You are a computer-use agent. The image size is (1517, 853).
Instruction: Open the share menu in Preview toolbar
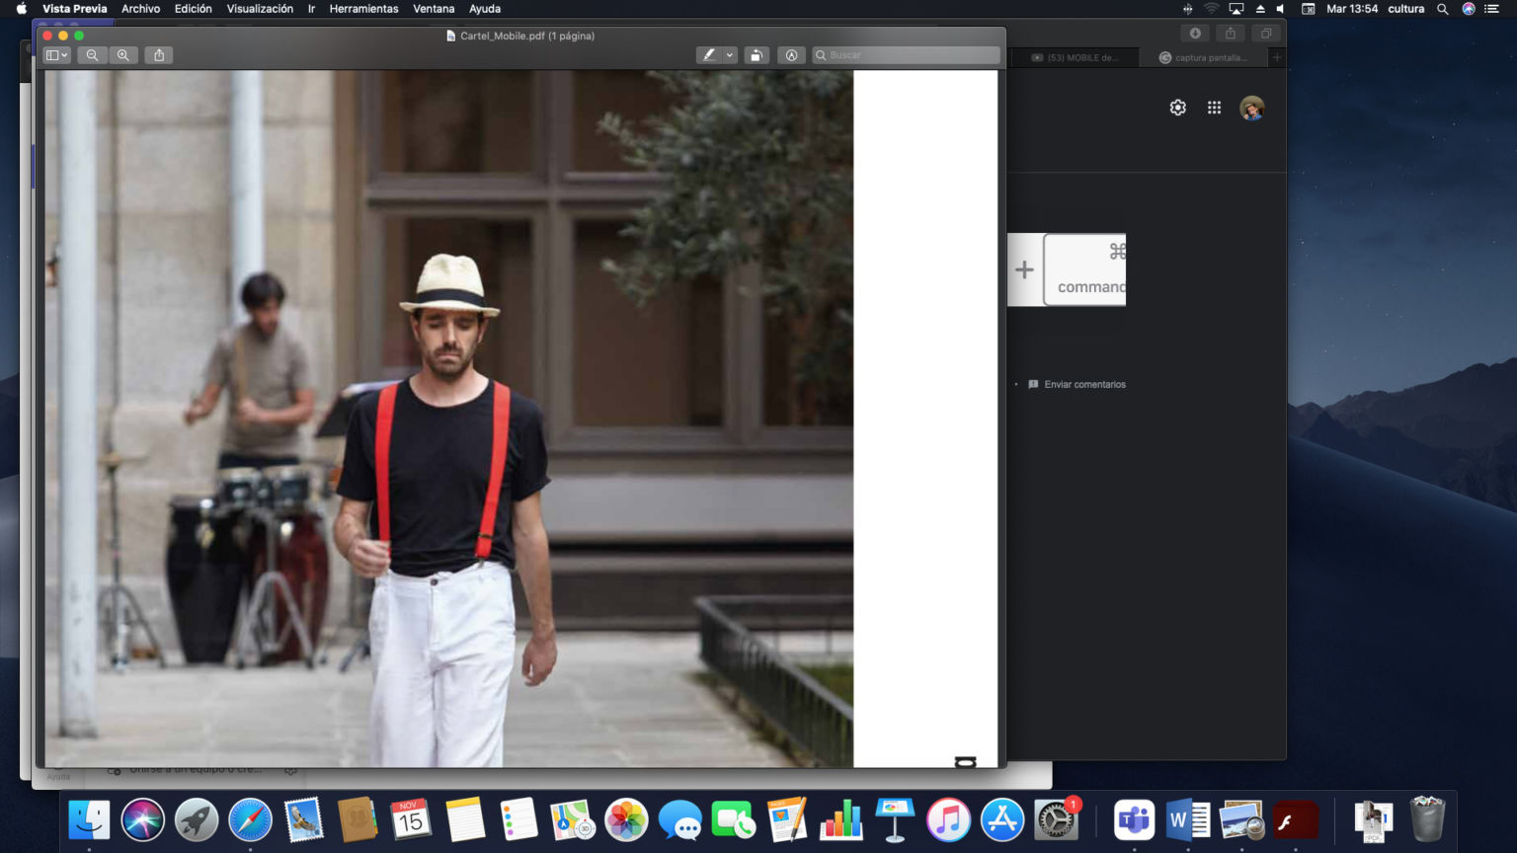coord(159,55)
